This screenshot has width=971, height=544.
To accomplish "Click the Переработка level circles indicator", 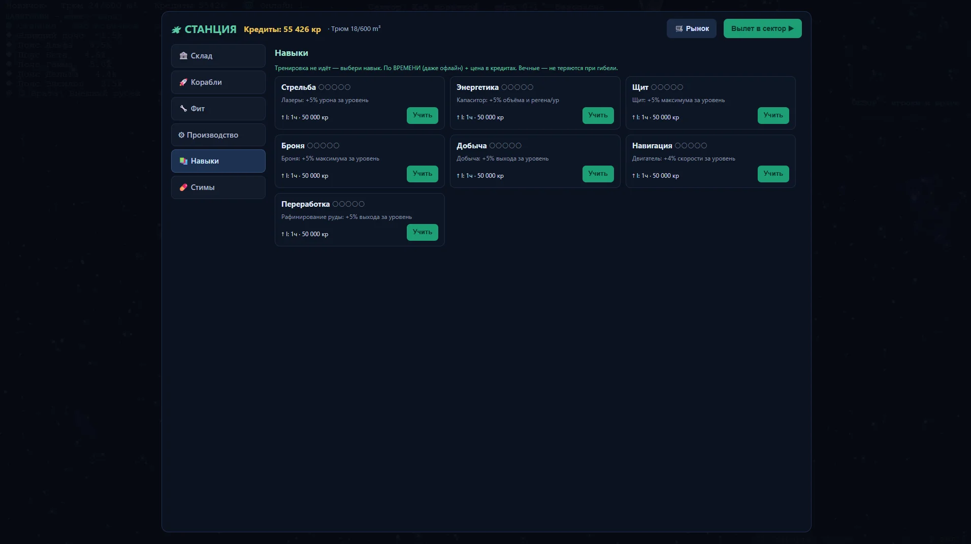I will tap(348, 204).
